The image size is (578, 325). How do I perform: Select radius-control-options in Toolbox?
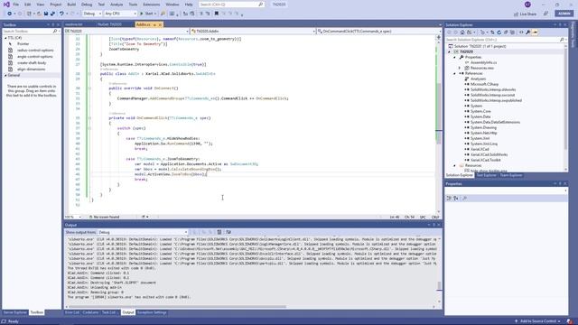click(35, 51)
